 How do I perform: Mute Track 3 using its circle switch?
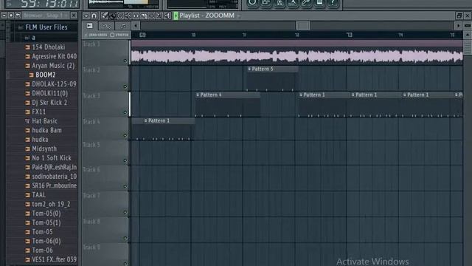pos(125,112)
